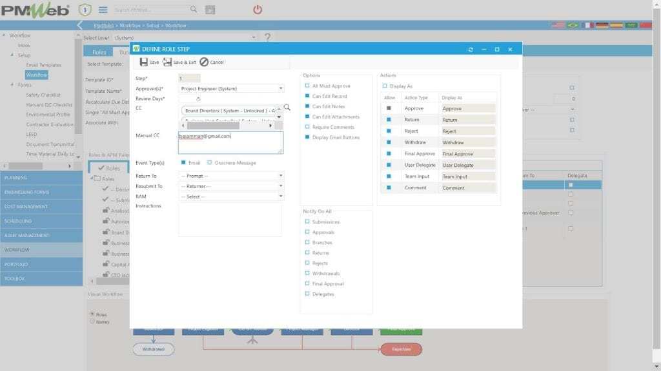
Task: Open the Cost Management module section
Action: [41, 207]
